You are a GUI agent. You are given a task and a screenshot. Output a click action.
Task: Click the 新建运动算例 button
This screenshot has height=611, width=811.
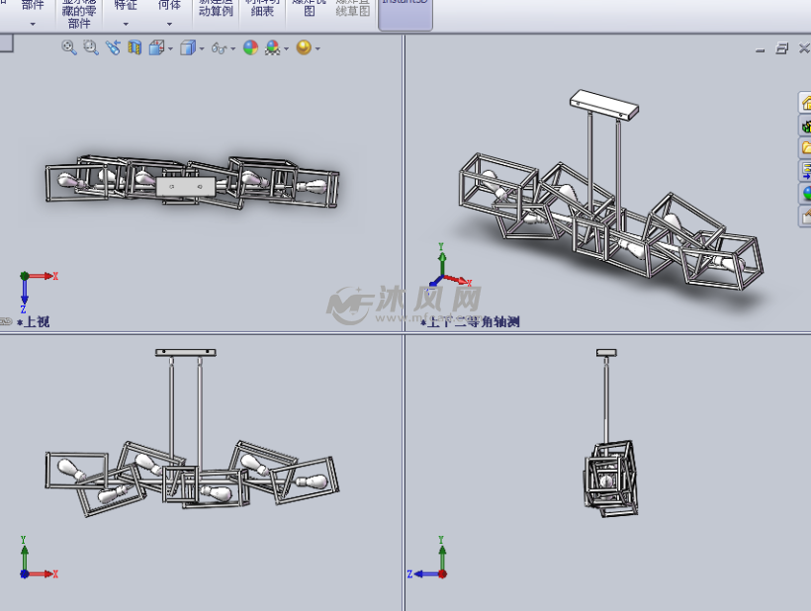[216, 12]
